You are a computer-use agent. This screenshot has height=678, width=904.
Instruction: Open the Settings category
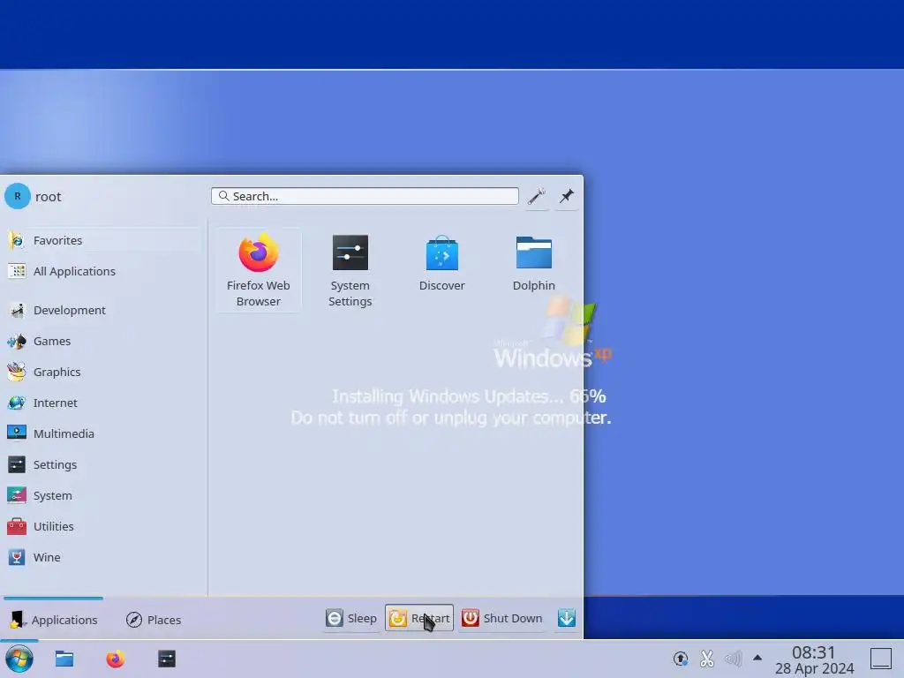tap(102, 464)
